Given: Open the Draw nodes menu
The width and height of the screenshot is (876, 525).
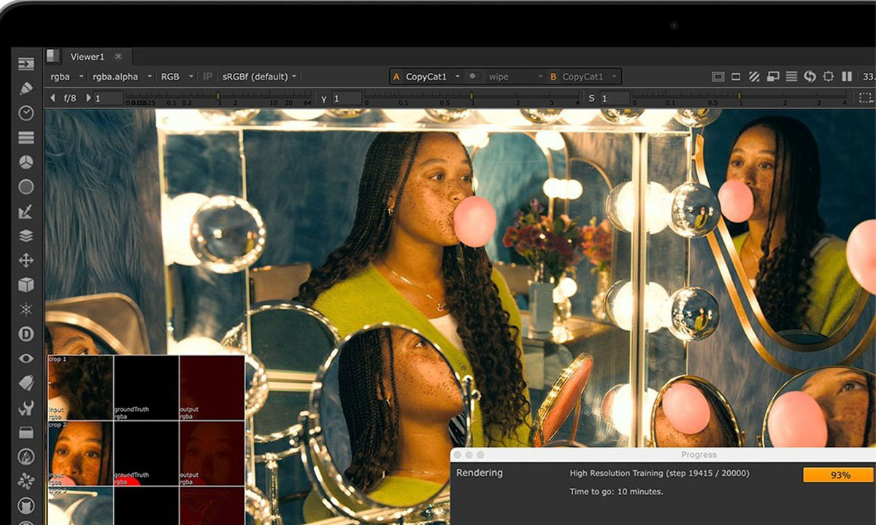Looking at the screenshot, I should click(26, 88).
